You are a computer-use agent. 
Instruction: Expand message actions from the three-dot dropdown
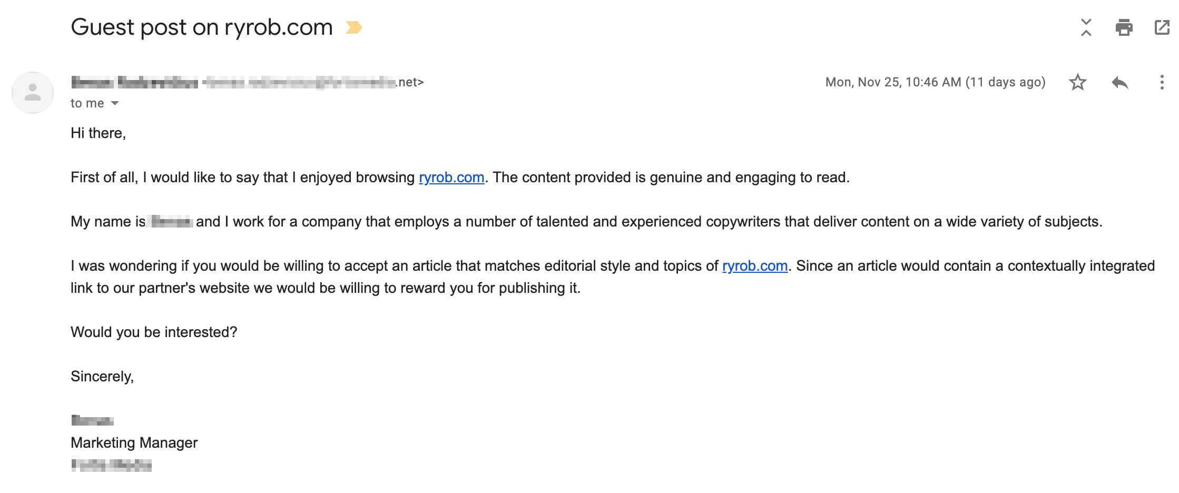(1162, 82)
